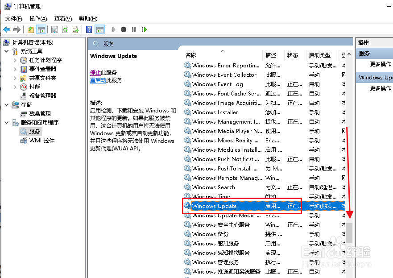This screenshot has width=393, height=278.
Task: Collapse the 系统工具 tree node
Action: click(x=7, y=51)
